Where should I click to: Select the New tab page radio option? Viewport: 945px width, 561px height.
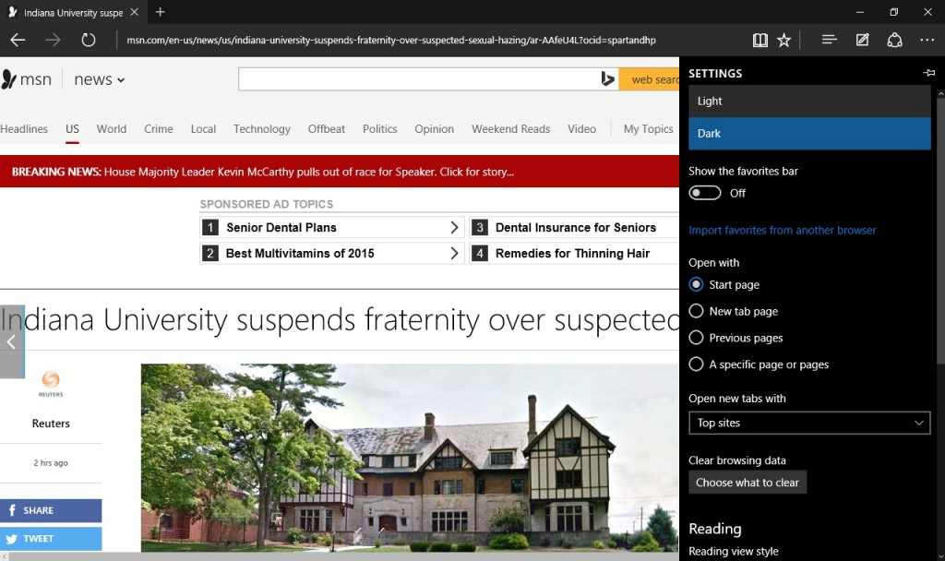[697, 311]
